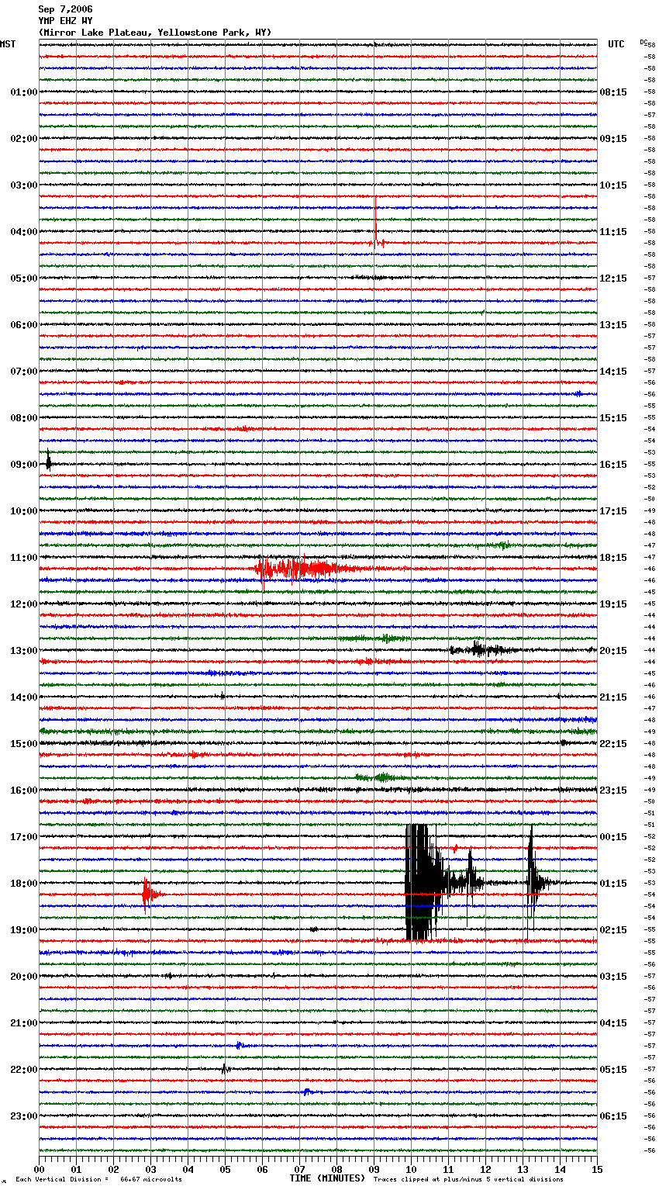659x1190 pixels.
Task: Select the 01:00 MST time label
Action: (23, 92)
